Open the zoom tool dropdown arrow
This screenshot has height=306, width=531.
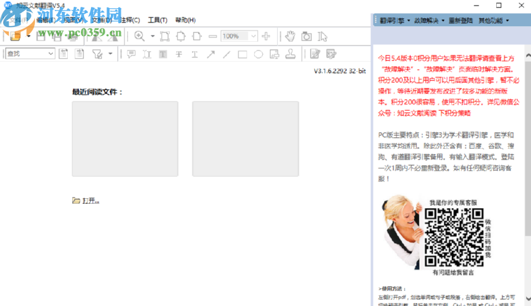point(153,36)
